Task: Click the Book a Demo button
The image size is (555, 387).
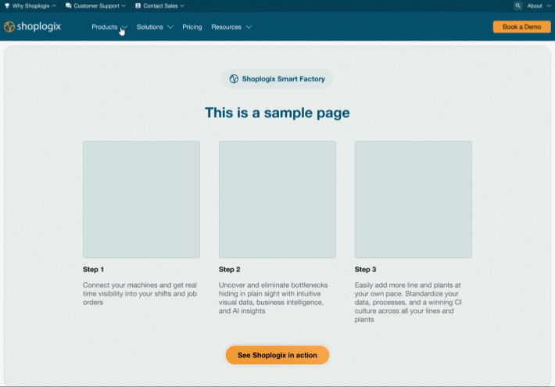Action: 521,27
